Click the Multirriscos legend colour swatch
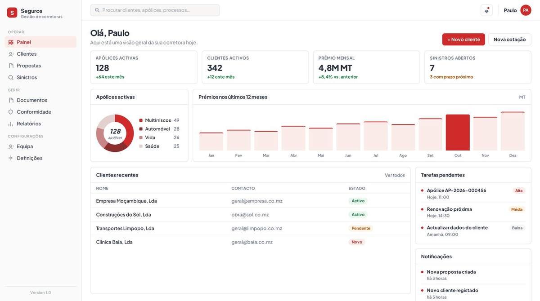540x301 pixels. click(x=141, y=120)
